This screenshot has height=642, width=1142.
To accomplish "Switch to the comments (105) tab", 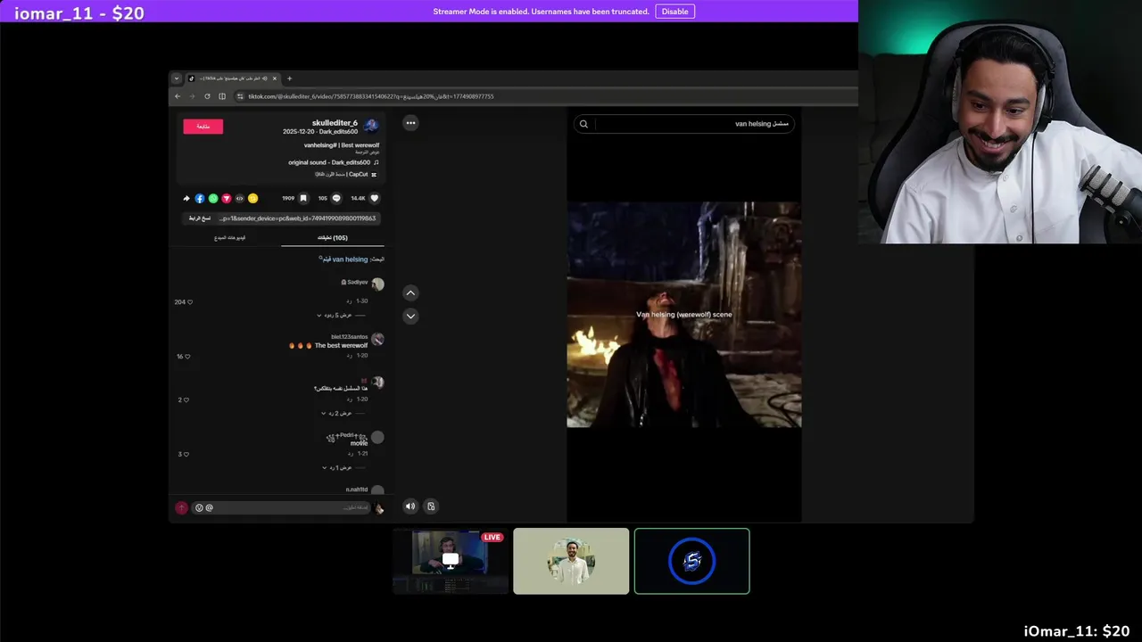I will (x=333, y=238).
